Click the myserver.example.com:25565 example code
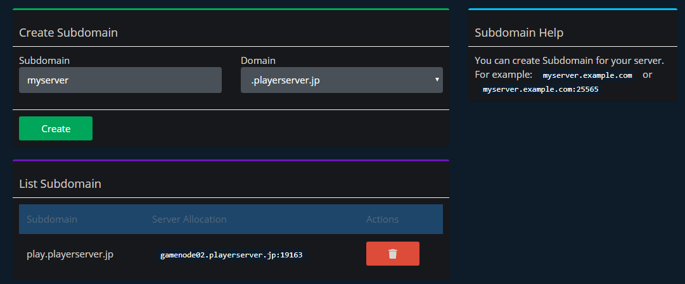Screen dimensions: 685x284 point(541,89)
